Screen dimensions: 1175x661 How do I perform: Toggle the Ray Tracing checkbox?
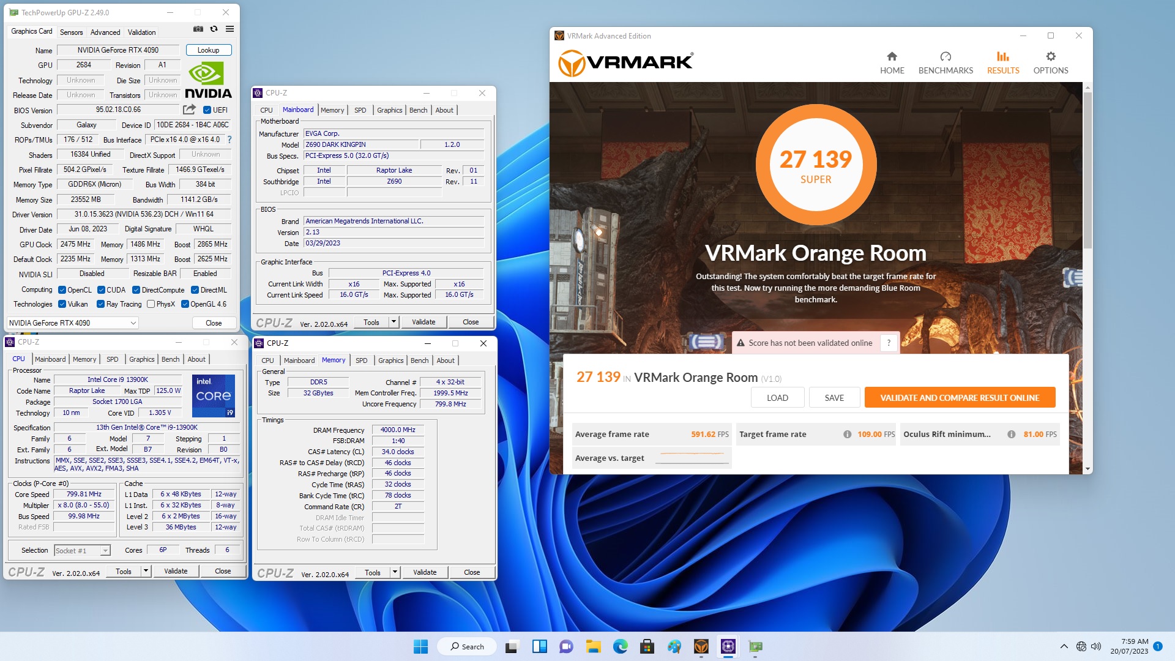point(100,304)
